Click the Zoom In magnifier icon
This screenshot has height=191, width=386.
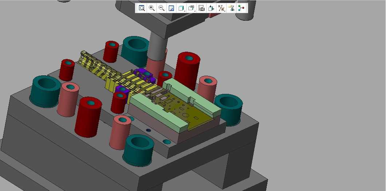coord(152,8)
